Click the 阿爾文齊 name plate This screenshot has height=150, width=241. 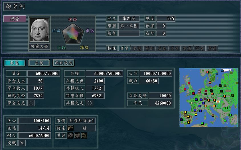tap(39, 46)
